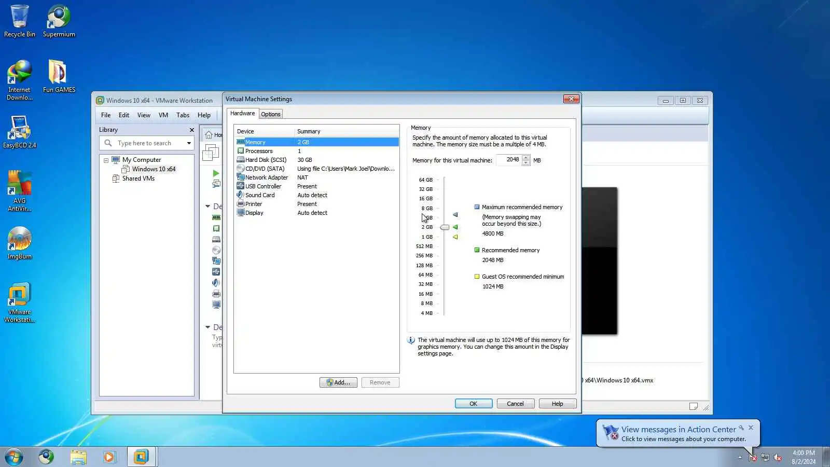The height and width of the screenshot is (467, 830).
Task: Open the network tray icon
Action: coord(765,457)
